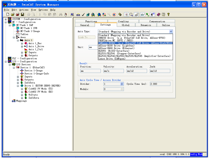Expand Axis 1_Drive node
This screenshot has height=158, width=209.
coord(22,46)
